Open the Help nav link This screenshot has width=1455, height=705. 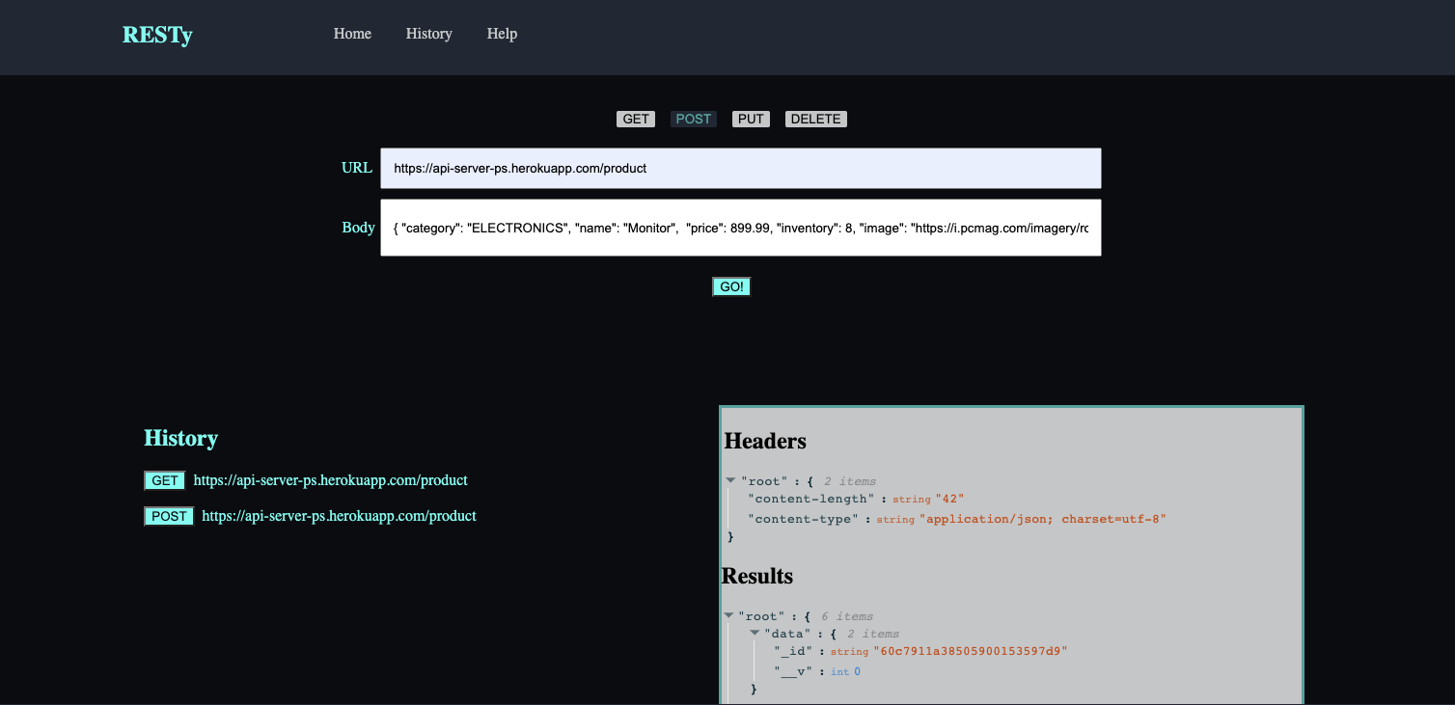pos(502,34)
